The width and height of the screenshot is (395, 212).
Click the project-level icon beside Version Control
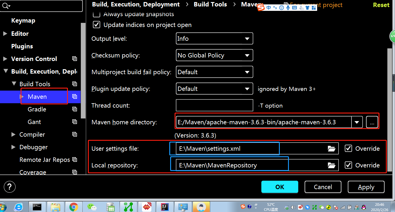pos(75,59)
